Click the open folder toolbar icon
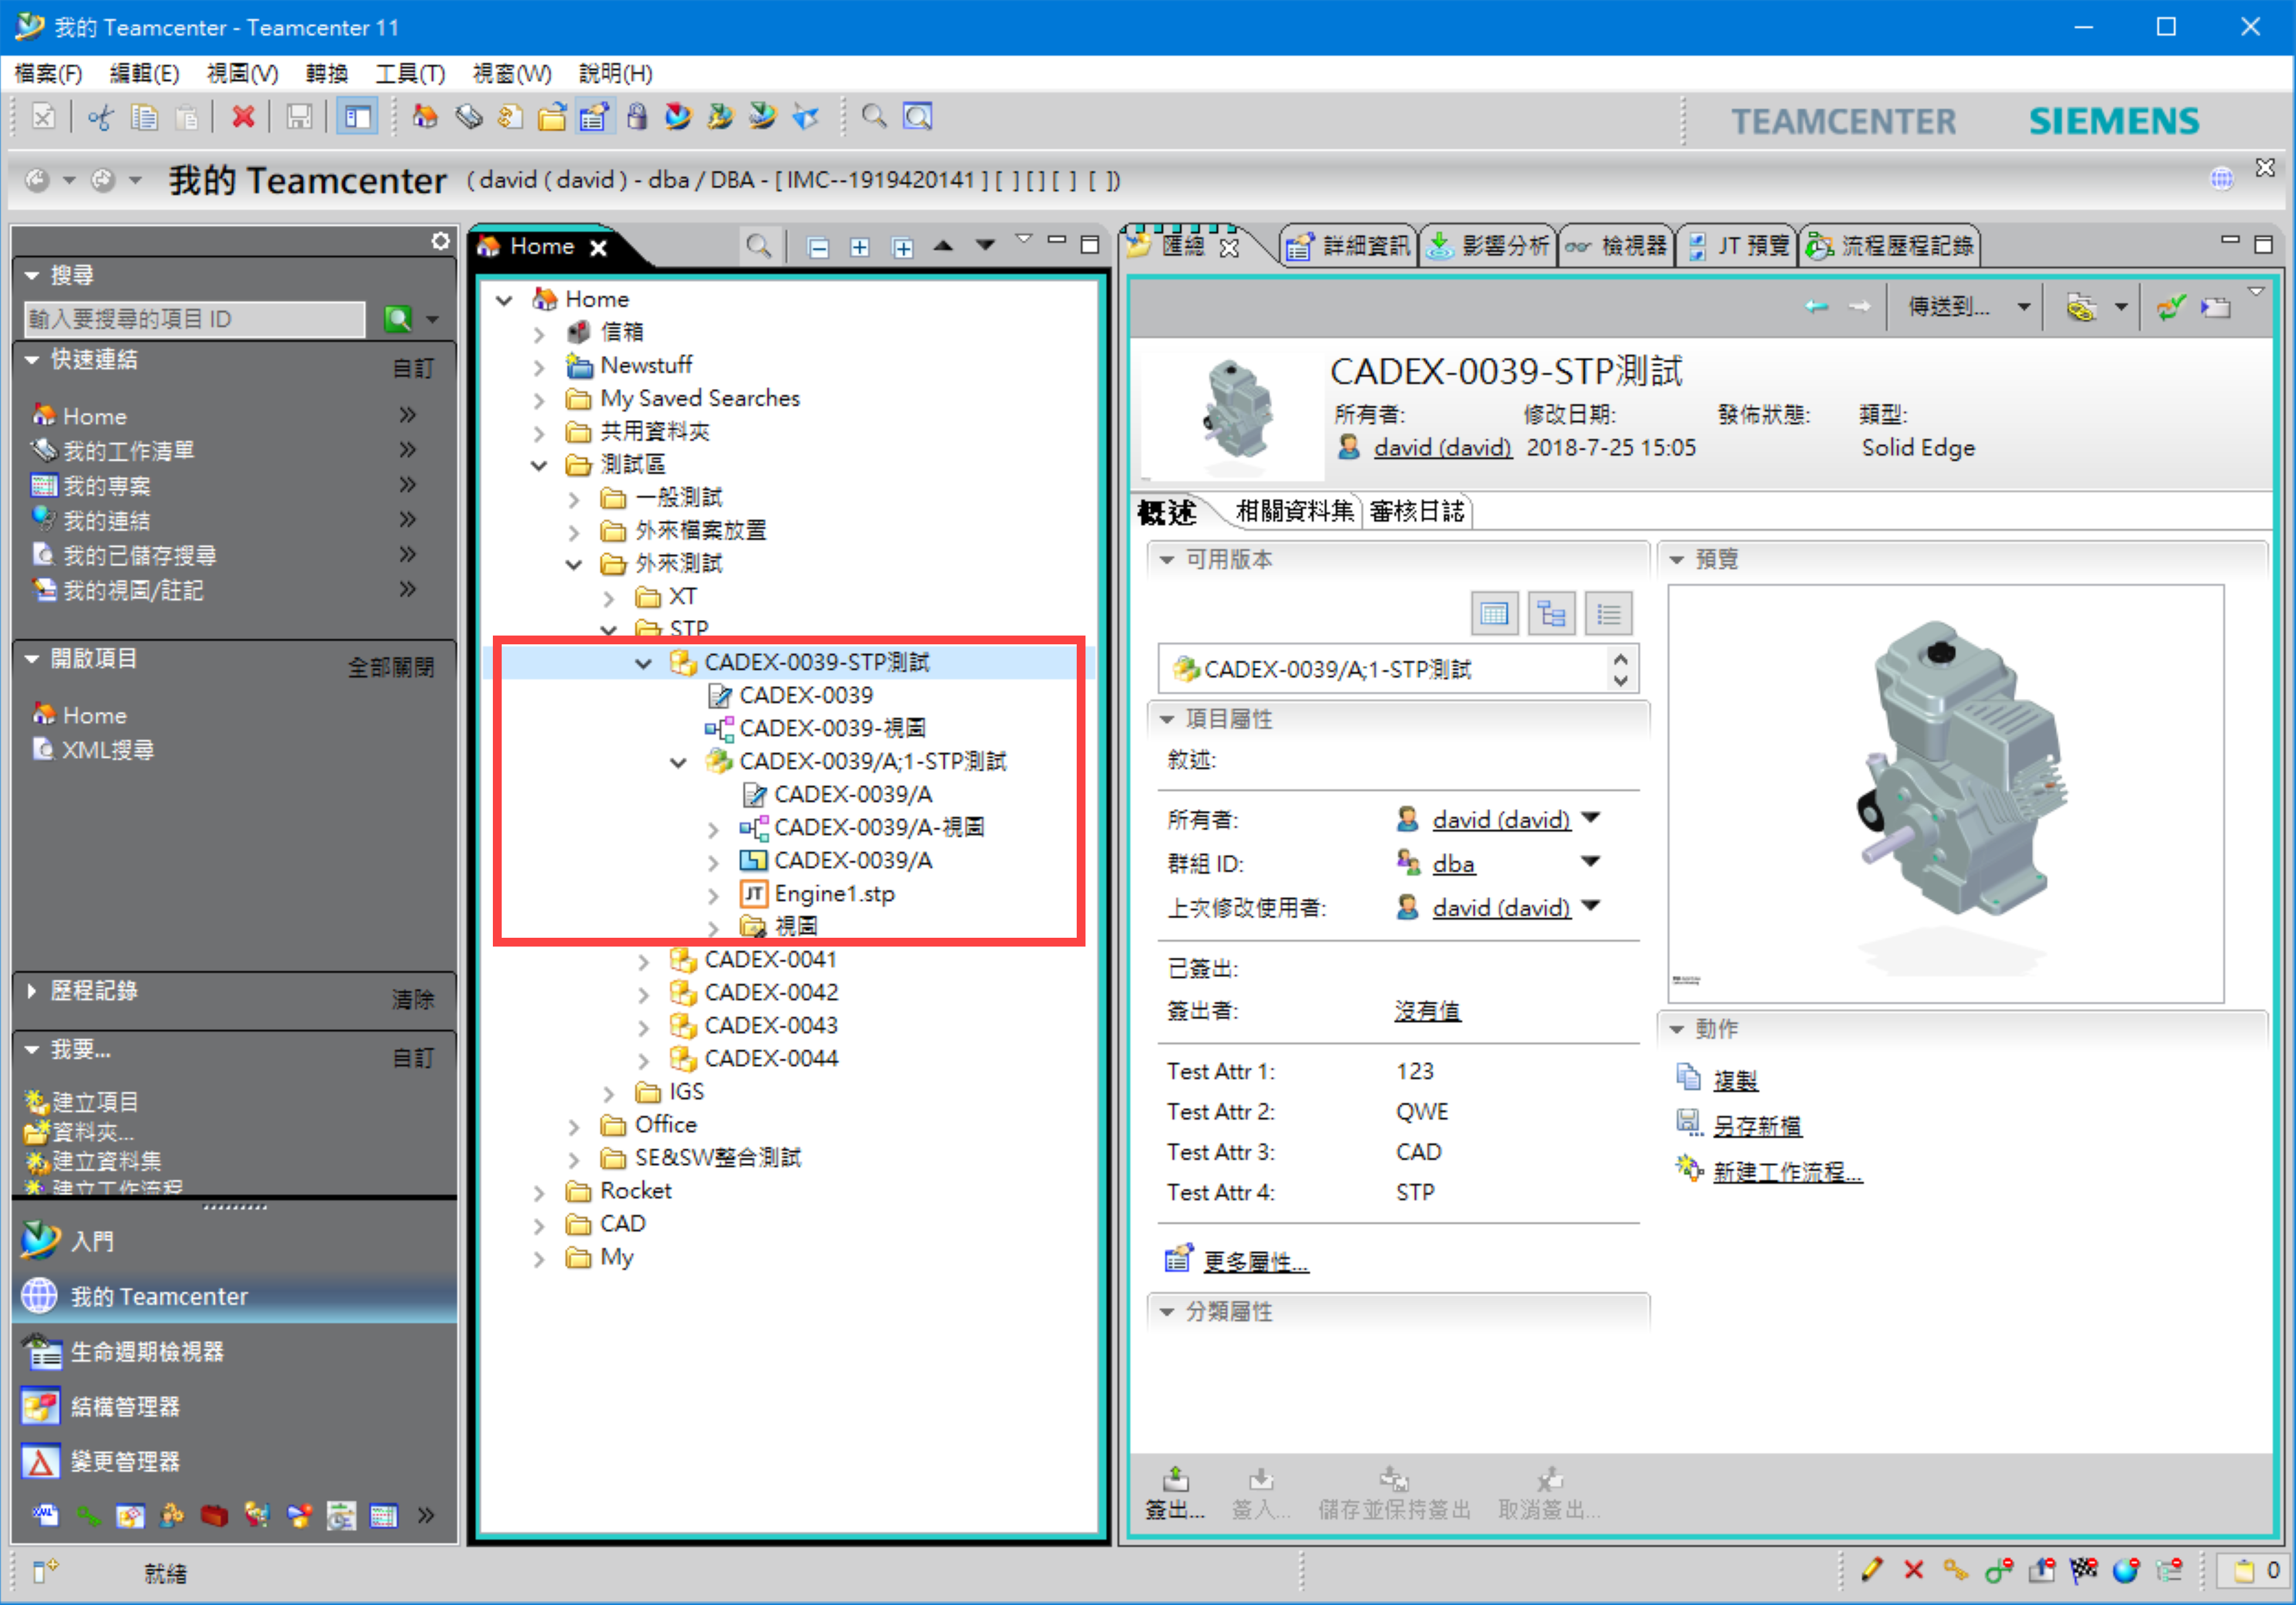Viewport: 2296px width, 1605px height. (551, 117)
